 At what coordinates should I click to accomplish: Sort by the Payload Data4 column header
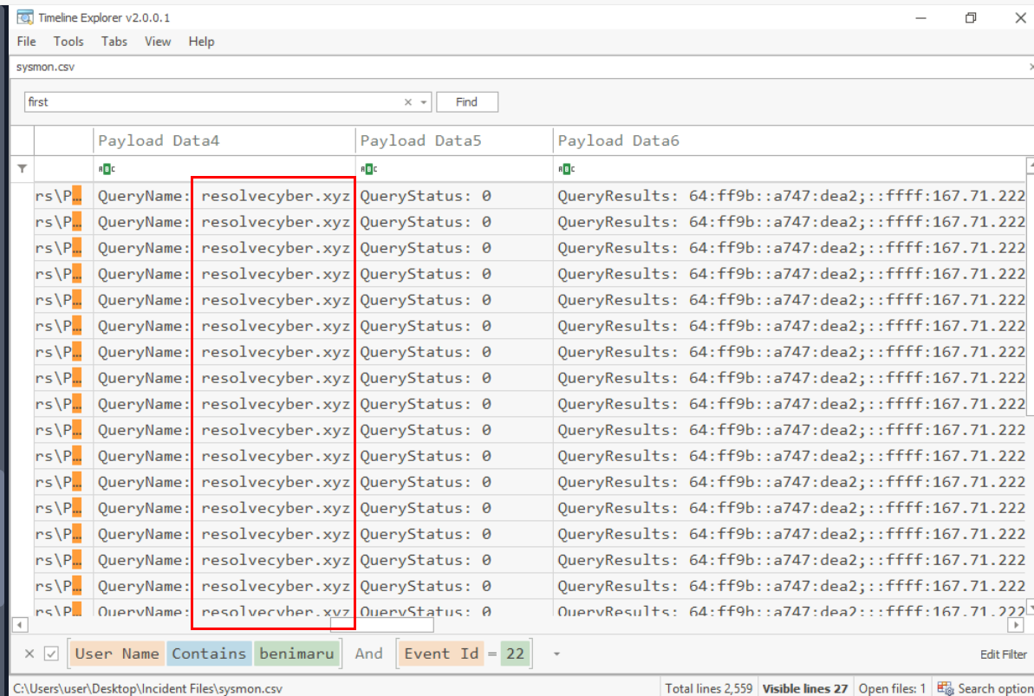click(x=224, y=140)
